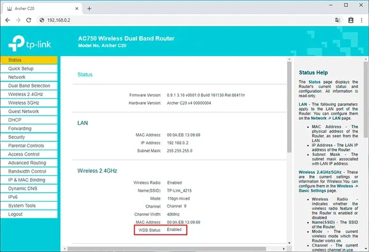Open the Wireless 2.4GHz menu
Screen dimensions: 369x252
click(29, 95)
